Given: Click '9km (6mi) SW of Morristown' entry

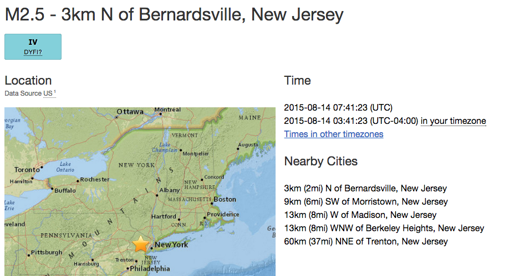Looking at the screenshot, I should [x=365, y=201].
